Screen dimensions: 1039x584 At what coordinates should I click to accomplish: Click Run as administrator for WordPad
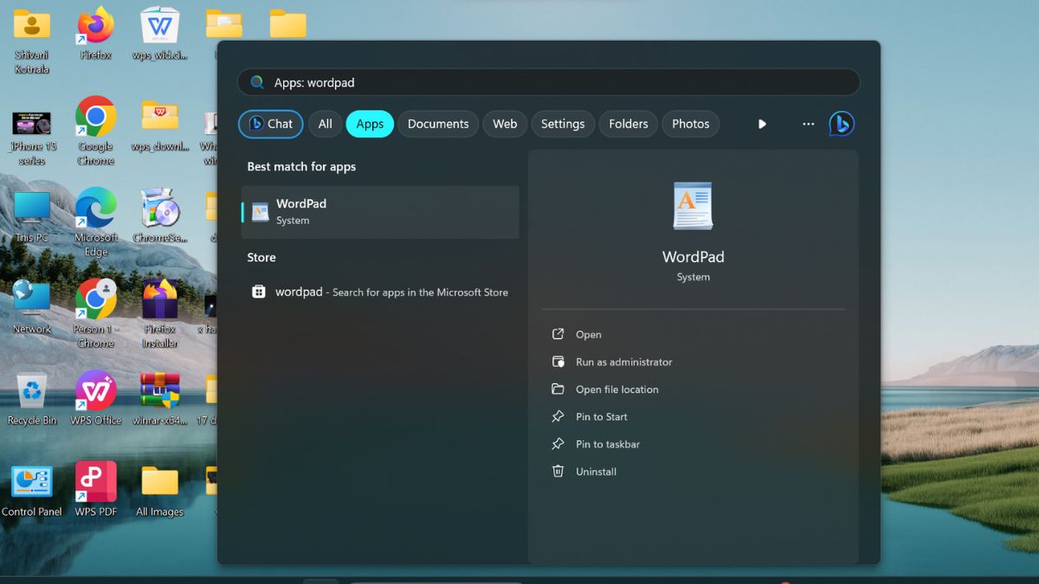623,362
